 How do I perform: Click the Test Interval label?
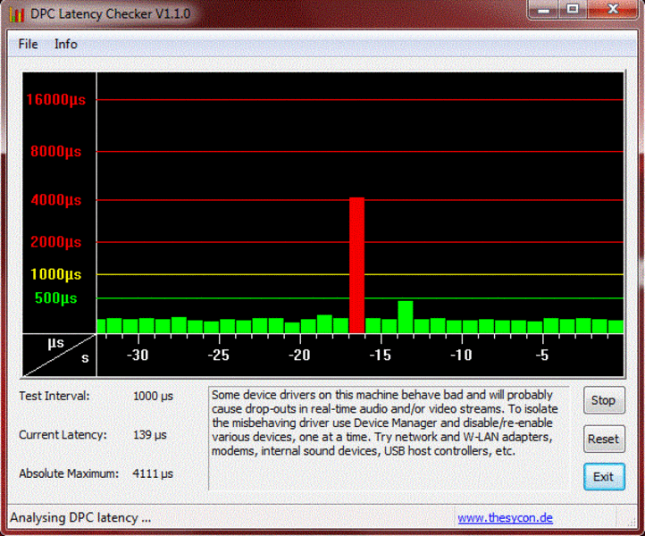pos(54,396)
